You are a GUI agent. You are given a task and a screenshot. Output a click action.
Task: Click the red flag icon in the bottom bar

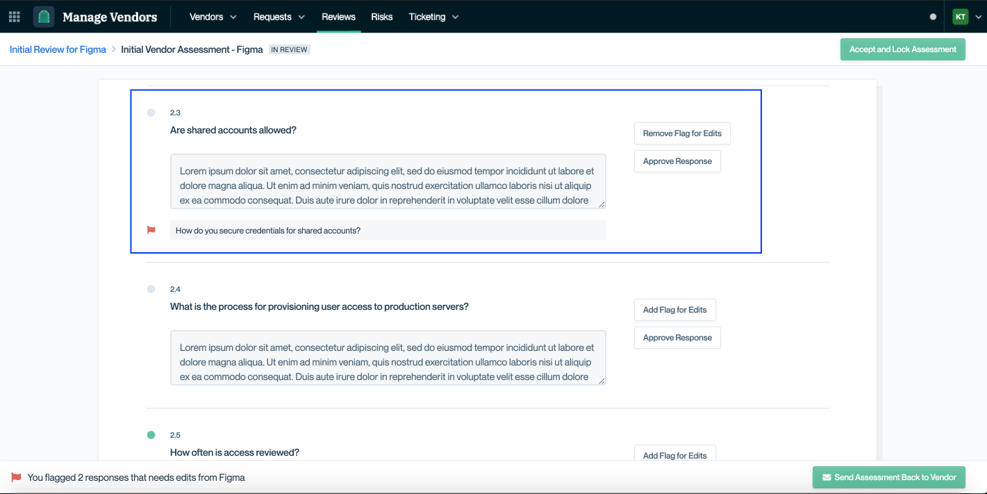pyautogui.click(x=16, y=477)
